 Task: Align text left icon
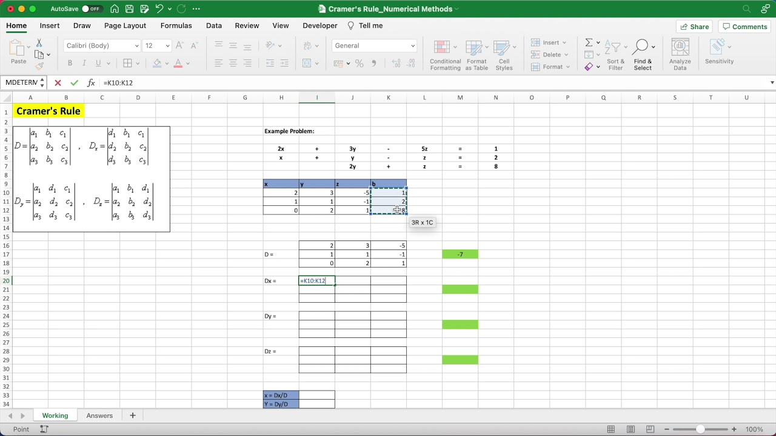pos(218,63)
